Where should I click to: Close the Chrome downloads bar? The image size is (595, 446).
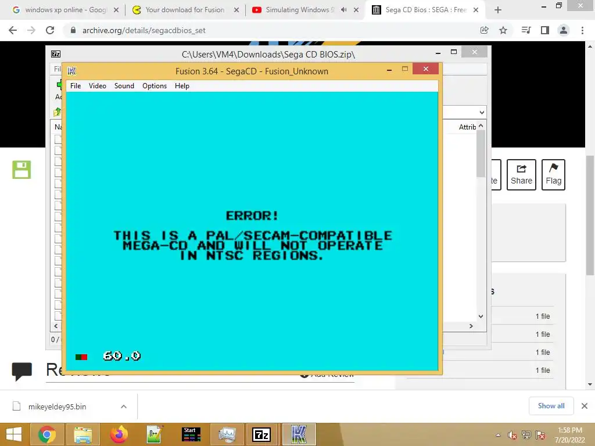(x=585, y=406)
